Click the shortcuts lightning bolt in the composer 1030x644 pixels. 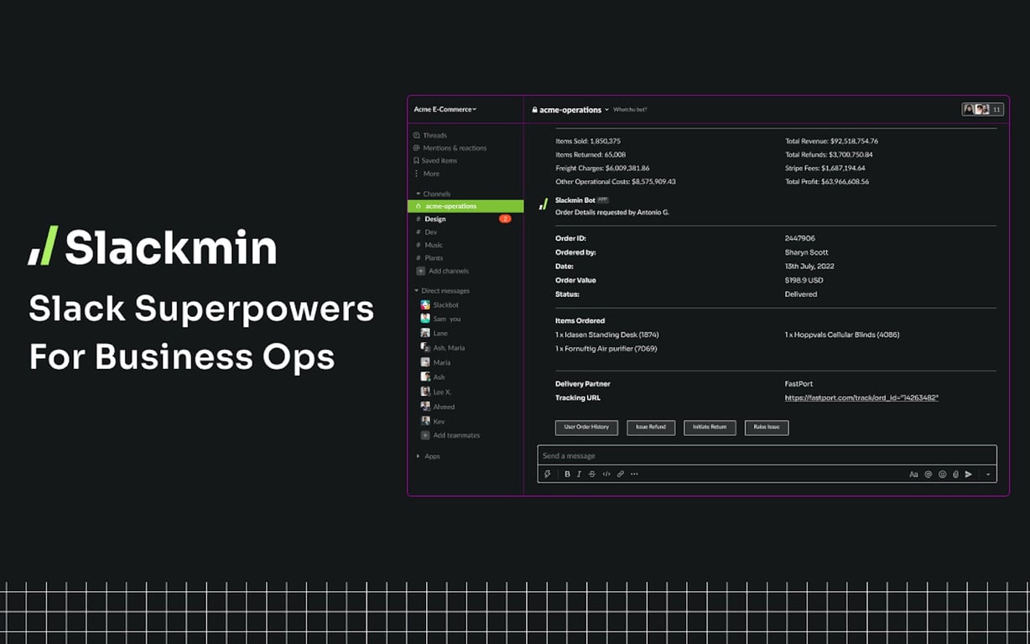[x=548, y=474]
